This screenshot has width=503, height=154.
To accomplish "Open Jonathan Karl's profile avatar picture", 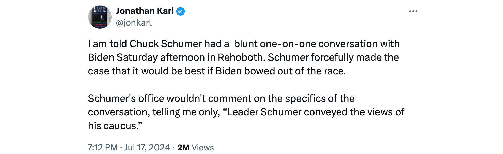I will (100, 17).
